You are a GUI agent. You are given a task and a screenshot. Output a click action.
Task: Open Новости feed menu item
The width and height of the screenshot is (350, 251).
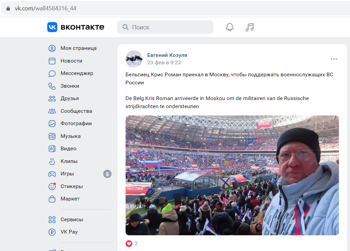[x=71, y=61]
